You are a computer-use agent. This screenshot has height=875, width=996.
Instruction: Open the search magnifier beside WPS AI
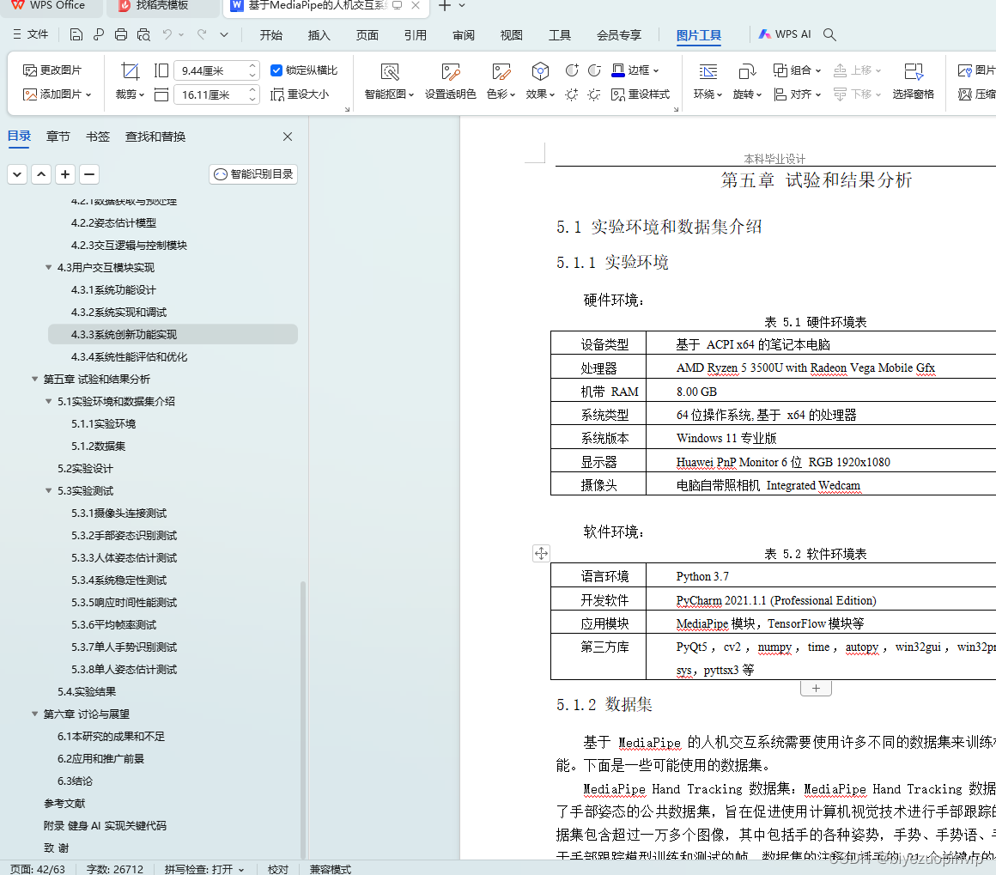click(x=829, y=34)
